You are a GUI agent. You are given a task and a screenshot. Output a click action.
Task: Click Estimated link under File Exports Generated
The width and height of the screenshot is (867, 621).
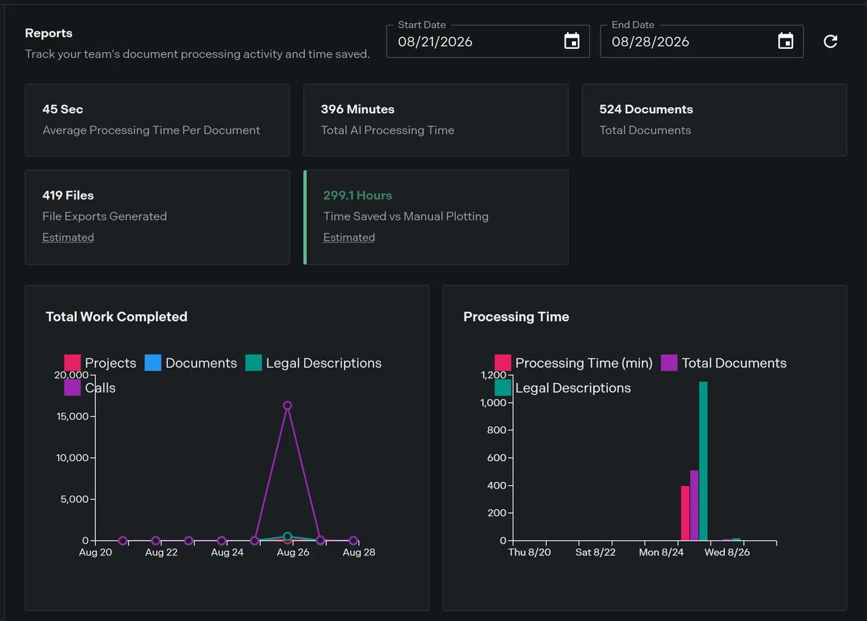(68, 238)
